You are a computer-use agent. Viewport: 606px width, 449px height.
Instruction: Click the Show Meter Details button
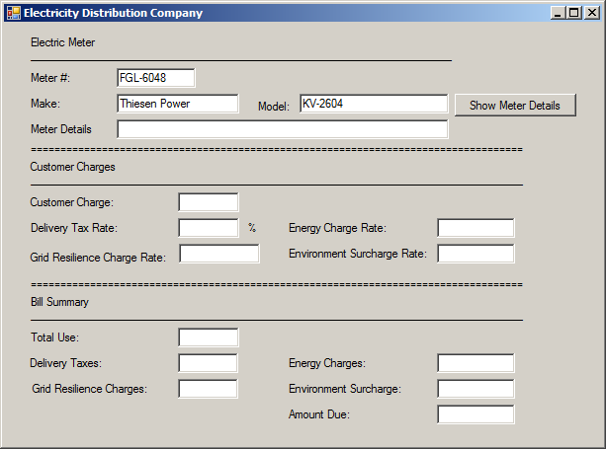[515, 105]
